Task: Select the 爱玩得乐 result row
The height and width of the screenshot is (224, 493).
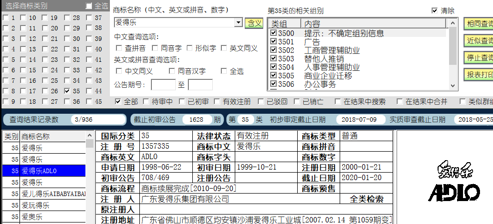Action: click(x=44, y=206)
